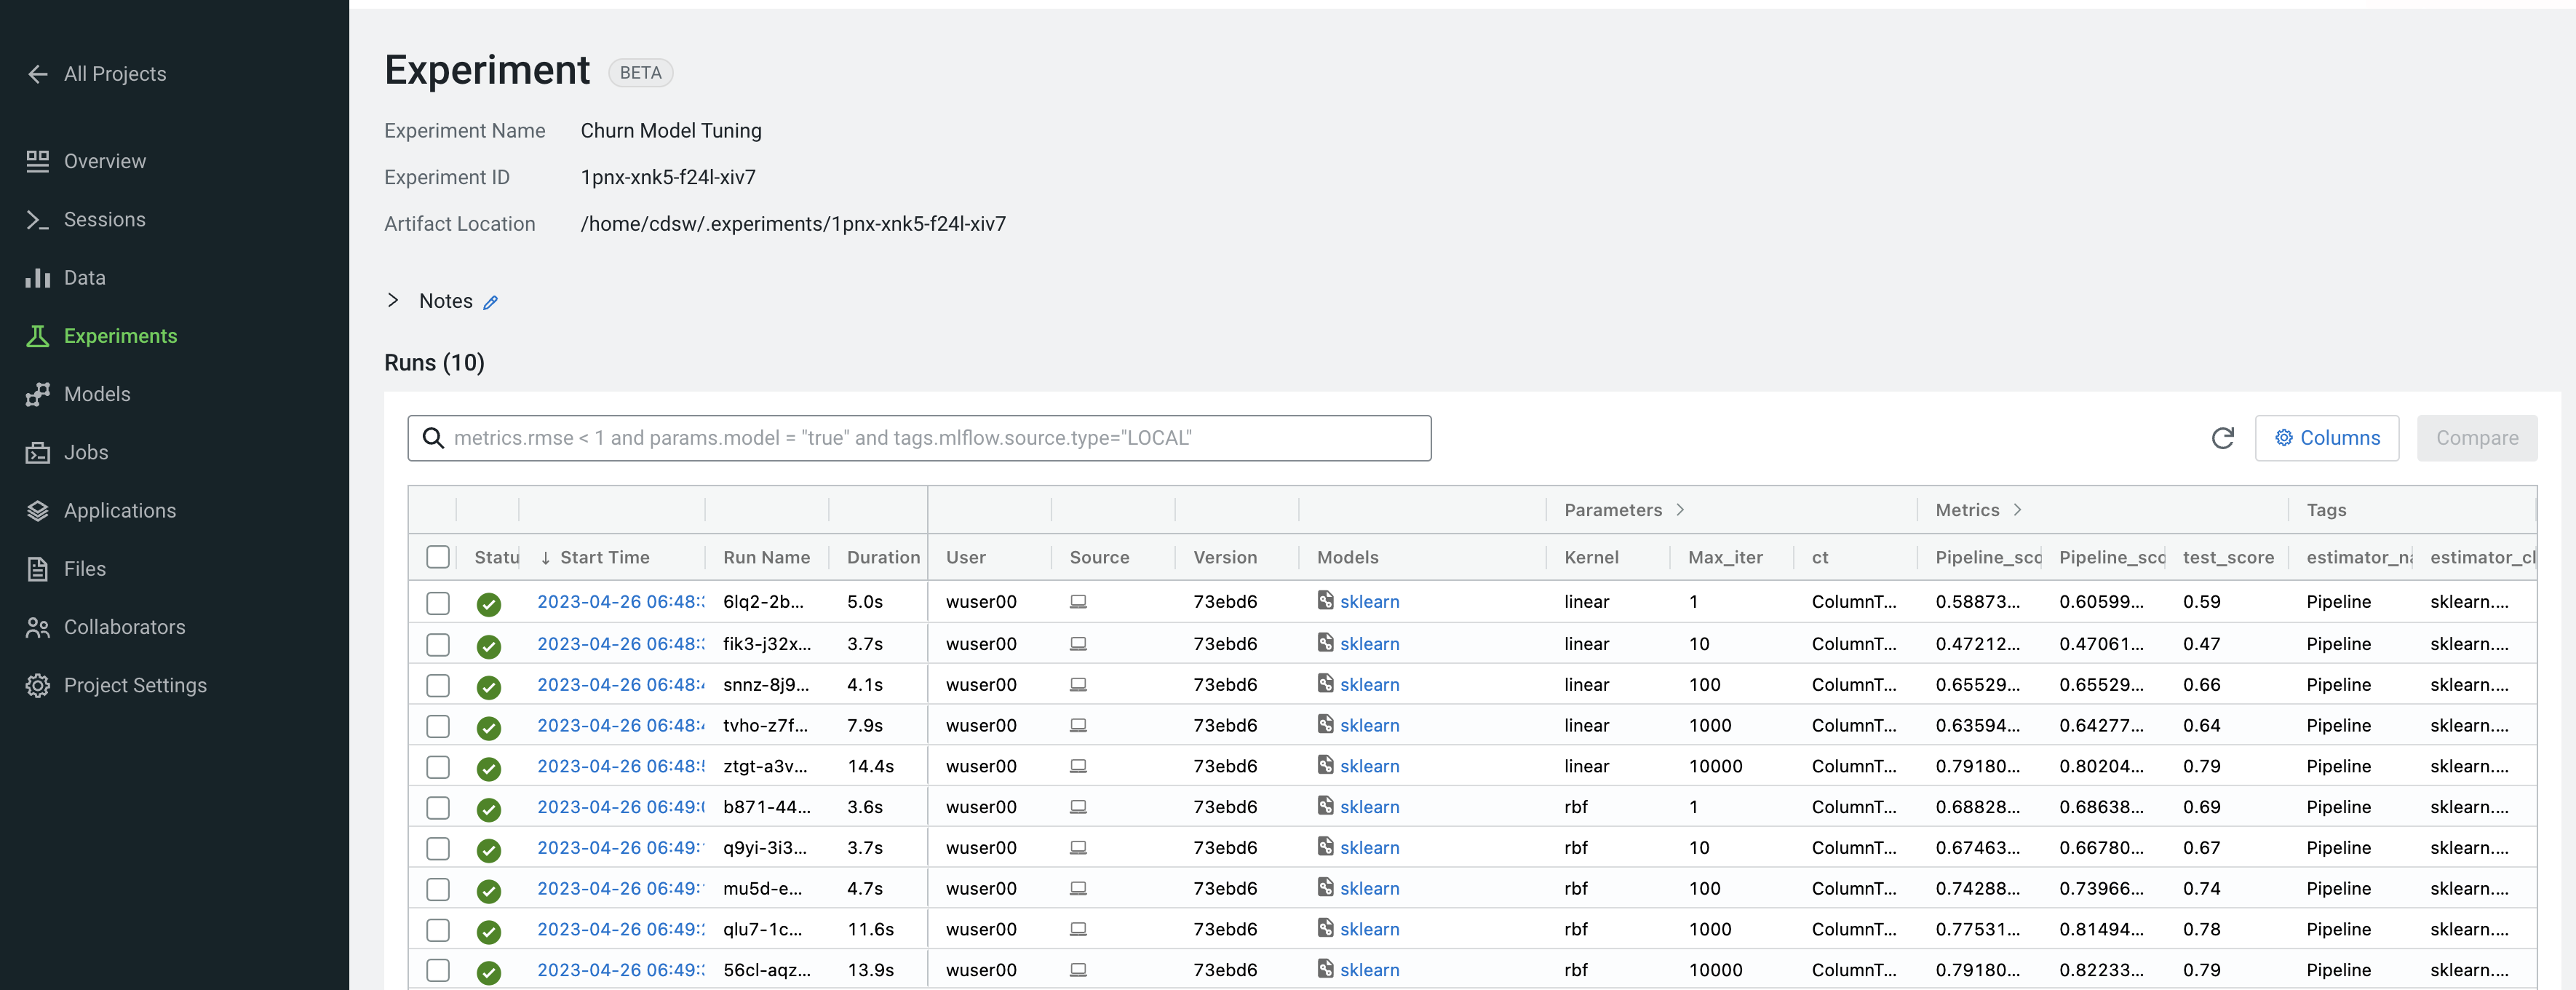
Task: Expand the Parameters column group arrow
Action: pos(1680,510)
